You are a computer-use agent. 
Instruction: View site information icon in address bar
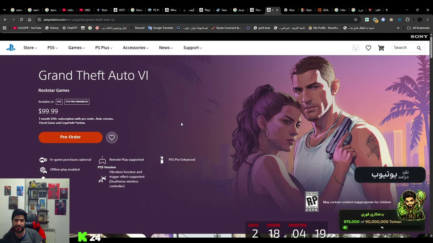pos(39,20)
